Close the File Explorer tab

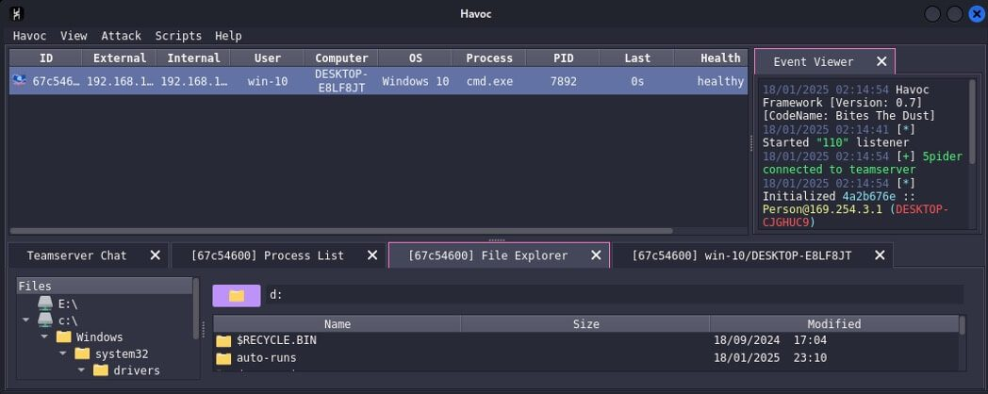coord(596,255)
